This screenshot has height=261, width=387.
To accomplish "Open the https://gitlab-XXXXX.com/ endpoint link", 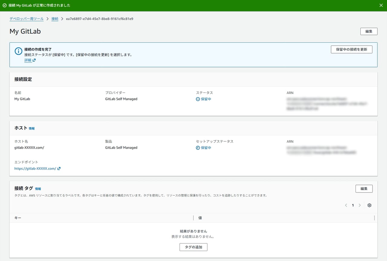I will (x=35, y=169).
